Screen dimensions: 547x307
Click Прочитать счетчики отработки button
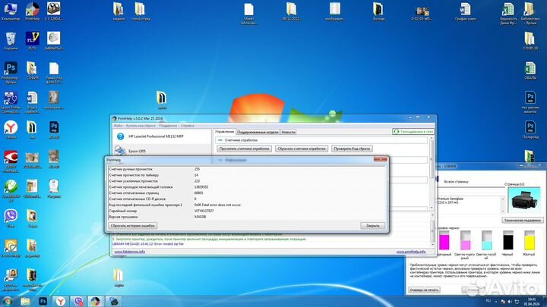tap(244, 149)
